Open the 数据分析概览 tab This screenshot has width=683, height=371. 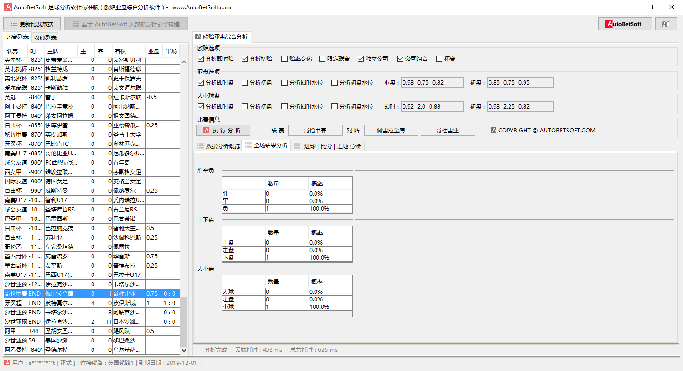(x=218, y=146)
